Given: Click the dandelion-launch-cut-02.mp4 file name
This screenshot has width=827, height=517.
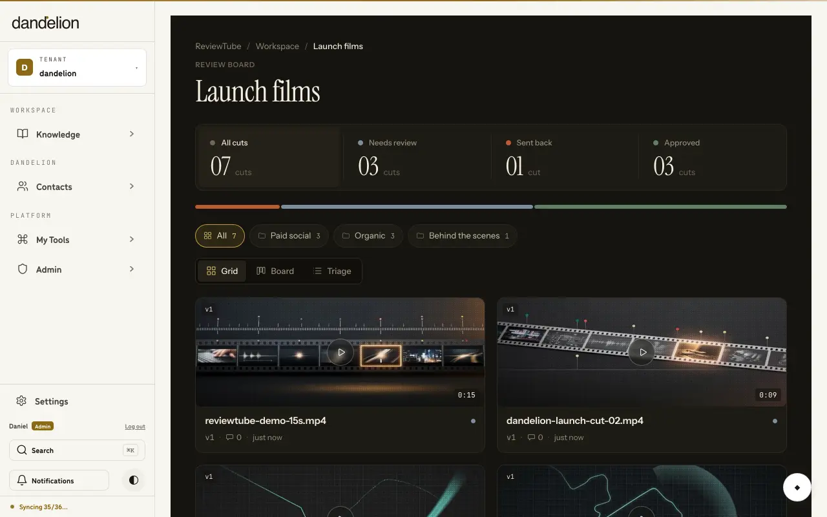Looking at the screenshot, I should click(575, 421).
